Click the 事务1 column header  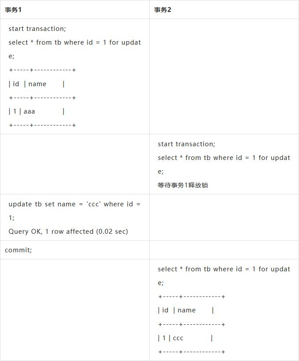pos(13,10)
